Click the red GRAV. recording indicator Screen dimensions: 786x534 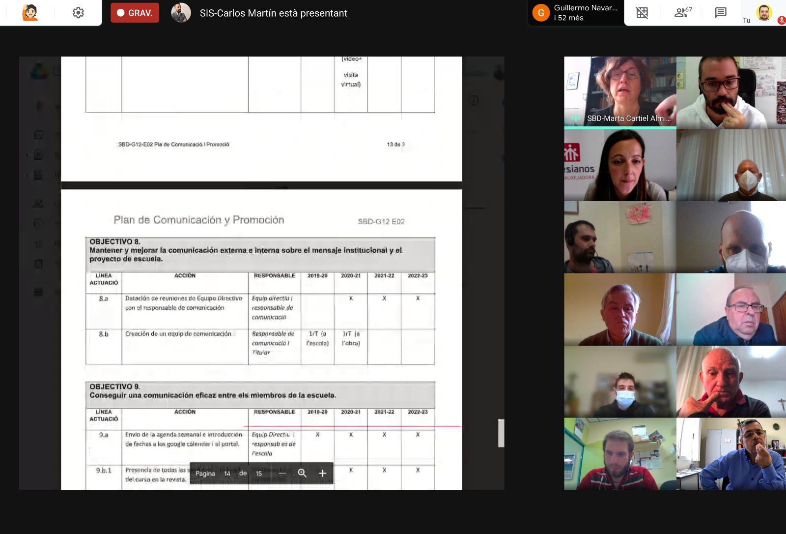pos(135,13)
